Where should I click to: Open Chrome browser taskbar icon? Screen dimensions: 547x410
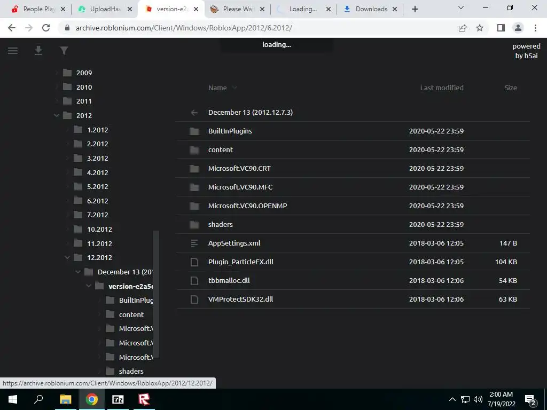coord(92,399)
